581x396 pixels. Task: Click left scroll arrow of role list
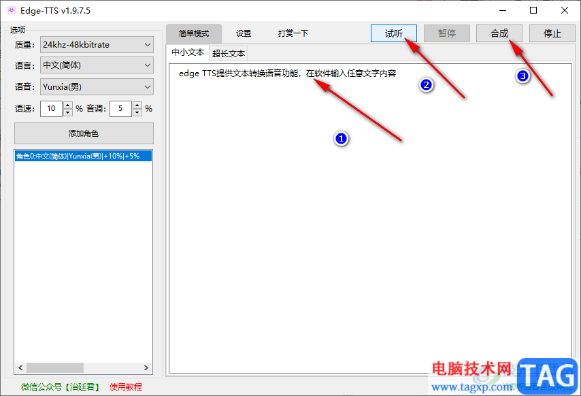(x=20, y=368)
